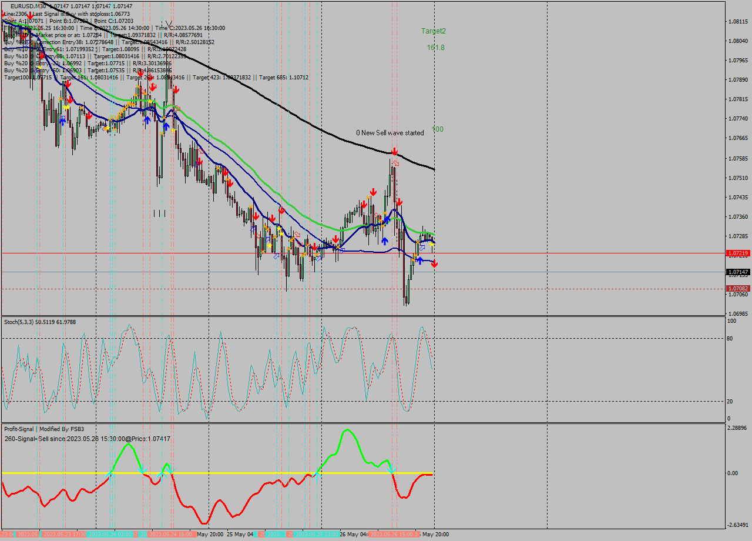Click the 'Buy %20 Entry_23: 1.06992' line

(x=88, y=63)
